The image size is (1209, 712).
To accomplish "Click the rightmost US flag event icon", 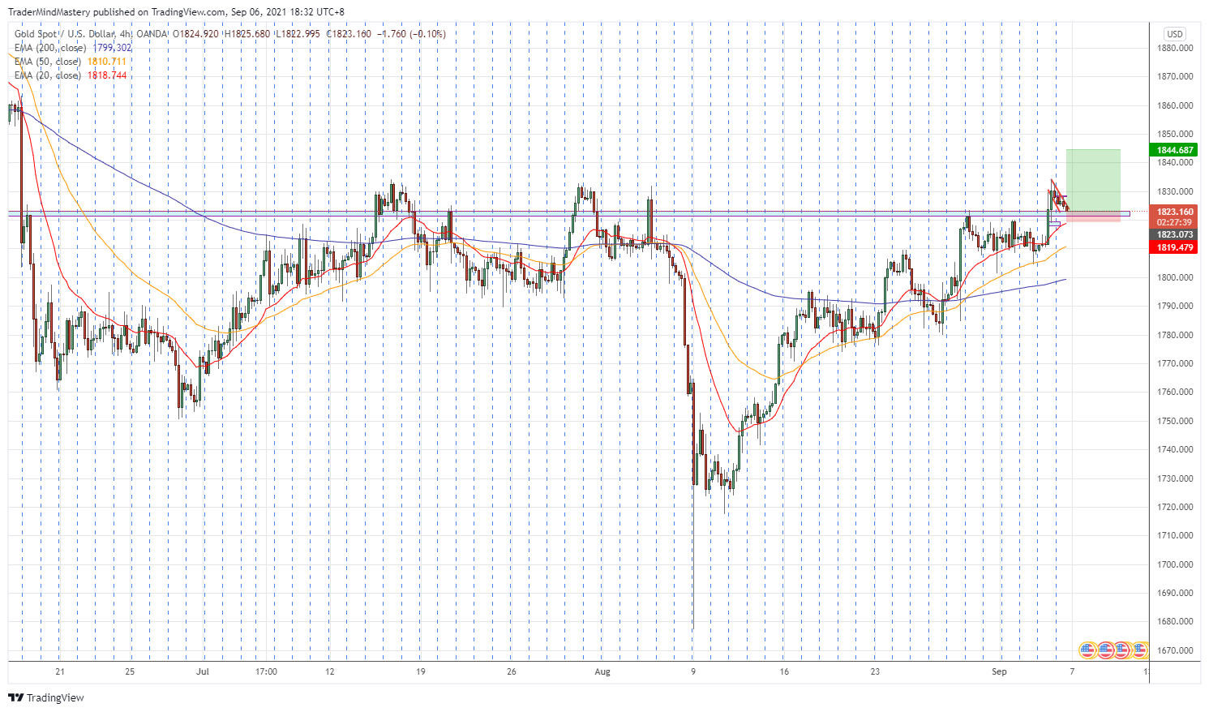I will point(1140,650).
